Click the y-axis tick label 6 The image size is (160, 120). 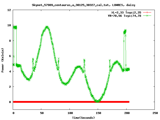[10, 56]
